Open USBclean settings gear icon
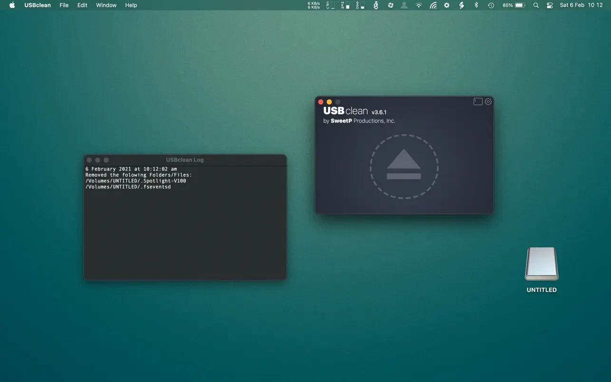 tap(488, 102)
